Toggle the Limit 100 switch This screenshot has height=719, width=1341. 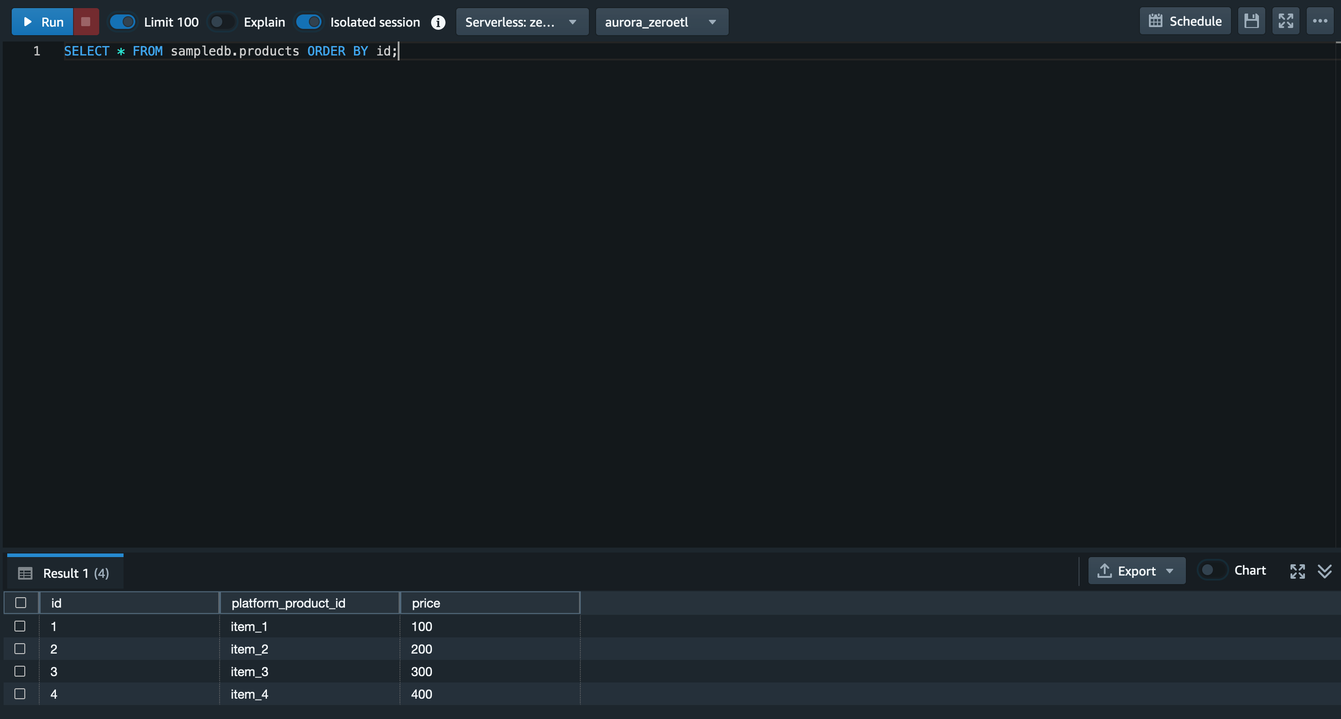122,22
